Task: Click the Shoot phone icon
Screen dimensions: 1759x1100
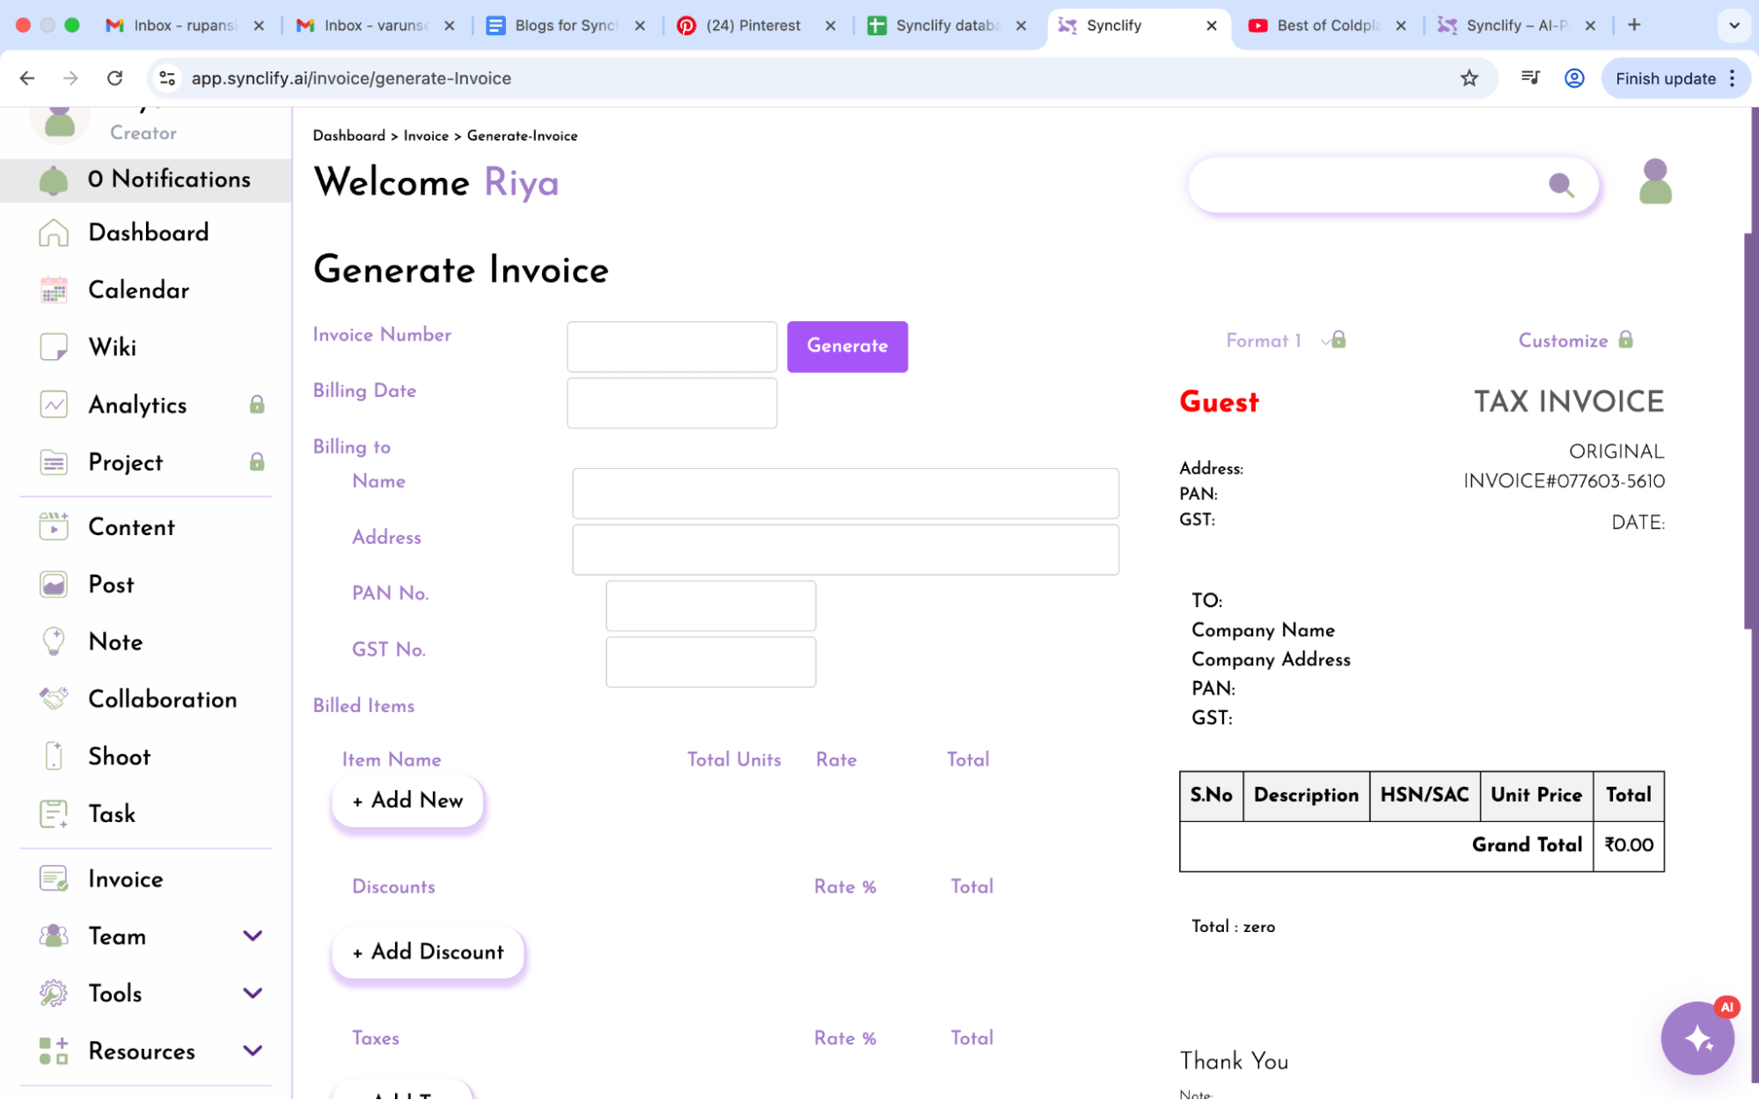Action: (54, 757)
